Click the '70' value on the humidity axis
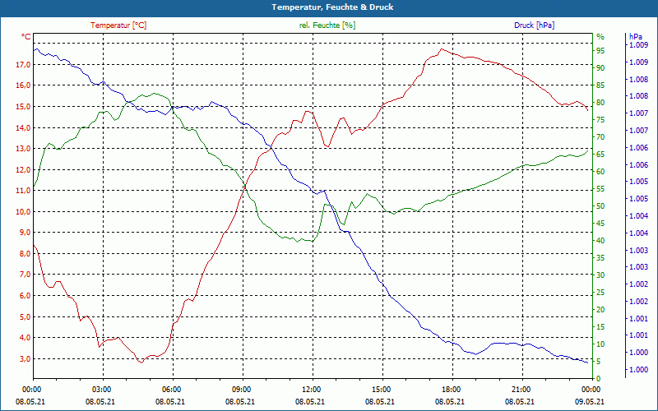 point(600,137)
